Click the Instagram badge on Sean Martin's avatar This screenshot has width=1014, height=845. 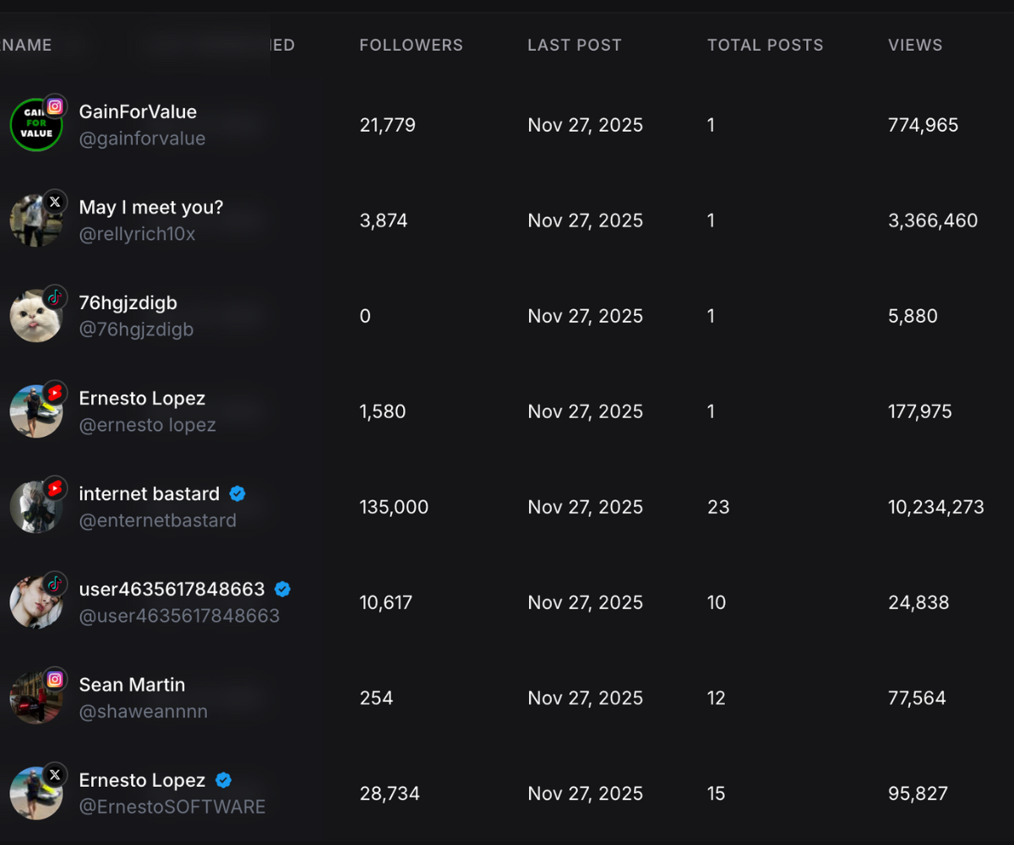pos(55,679)
